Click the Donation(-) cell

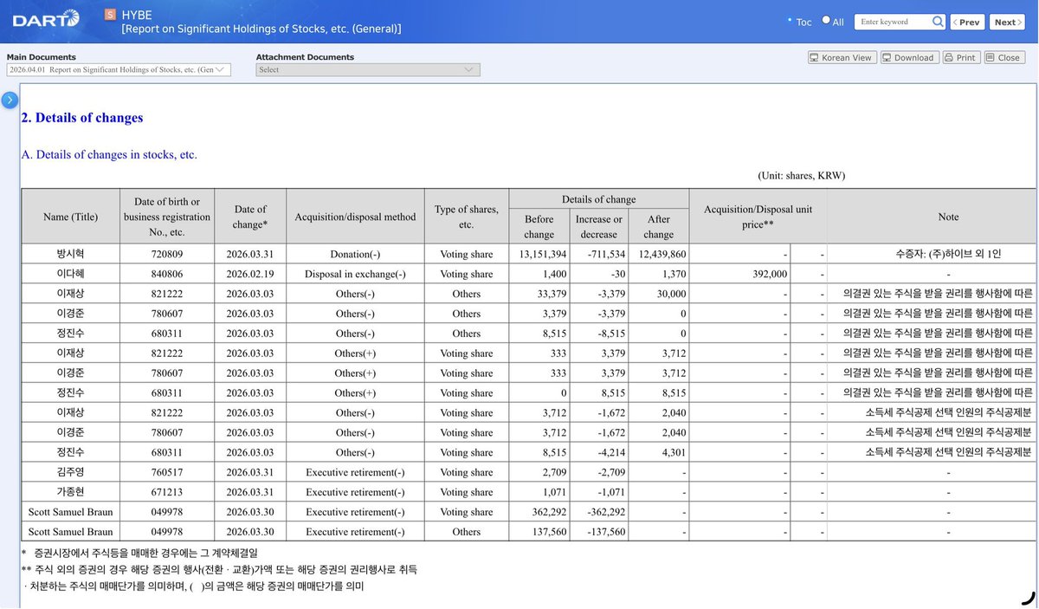pos(355,254)
